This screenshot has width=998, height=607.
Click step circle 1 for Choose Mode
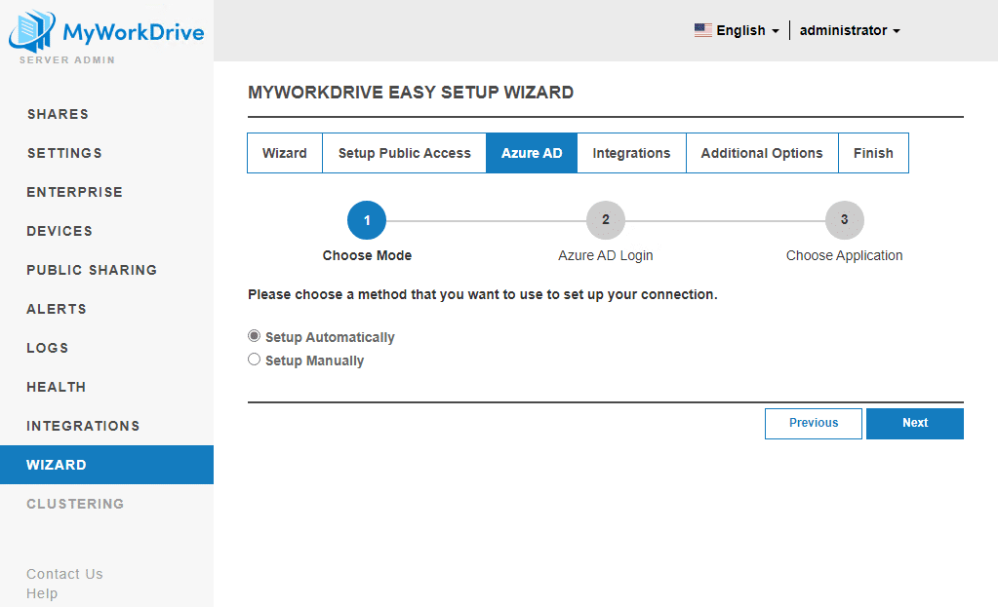point(367,220)
